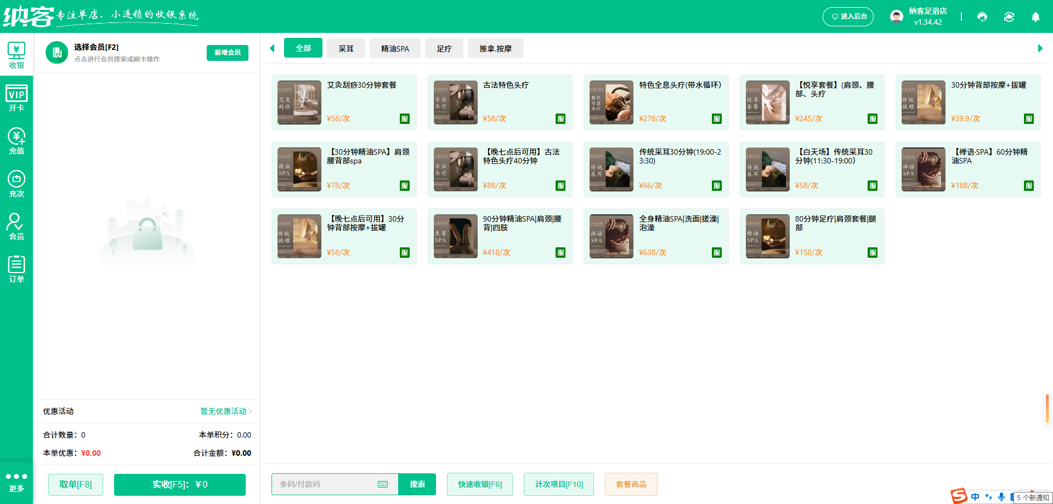
Task: Select the 收银 cashier icon in the sidebar
Action: click(16, 54)
